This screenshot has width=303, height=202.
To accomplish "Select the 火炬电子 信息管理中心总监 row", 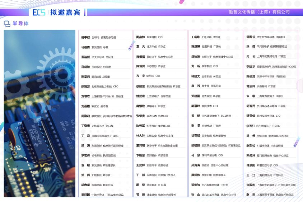I will click(213, 57).
